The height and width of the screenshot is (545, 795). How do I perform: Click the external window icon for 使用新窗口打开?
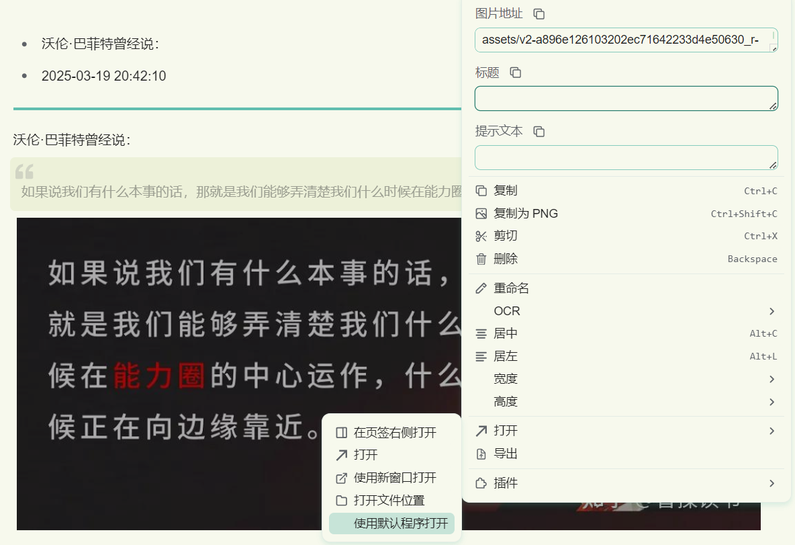[342, 478]
